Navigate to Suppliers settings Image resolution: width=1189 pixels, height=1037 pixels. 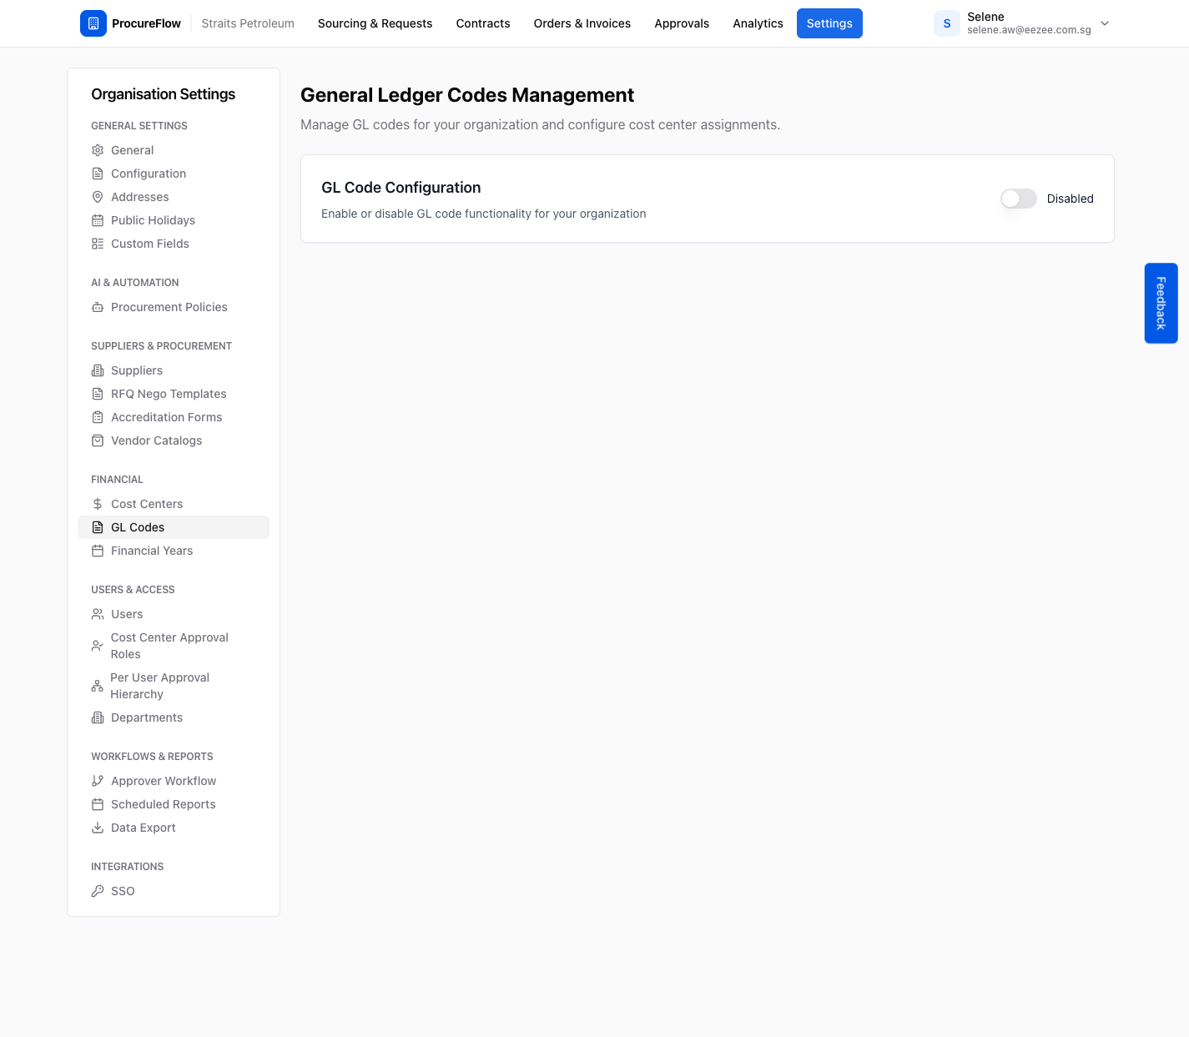174,370
